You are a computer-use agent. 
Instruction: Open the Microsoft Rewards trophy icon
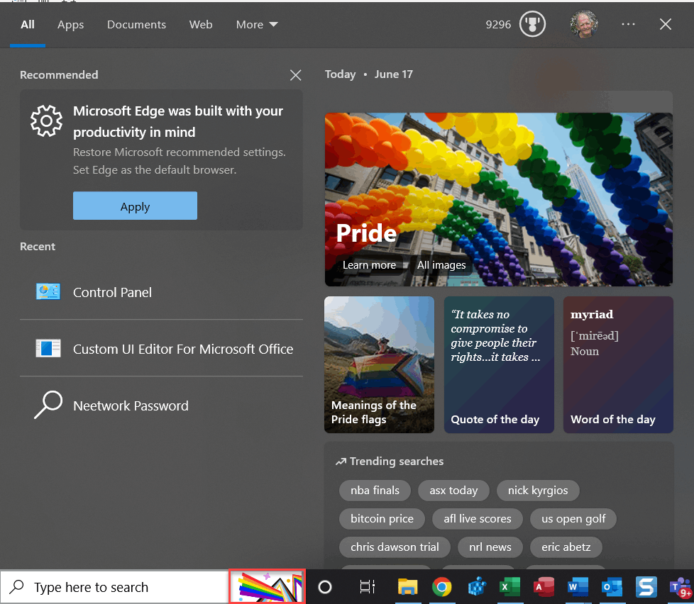click(531, 25)
